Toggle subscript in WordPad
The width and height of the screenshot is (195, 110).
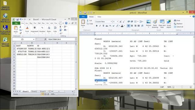point(110,26)
